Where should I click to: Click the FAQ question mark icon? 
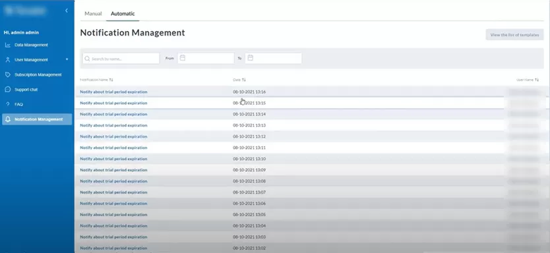tap(8, 104)
